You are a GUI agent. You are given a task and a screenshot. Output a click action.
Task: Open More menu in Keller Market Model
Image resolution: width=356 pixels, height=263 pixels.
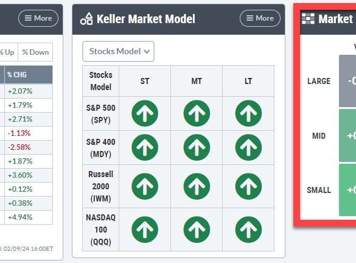pos(260,18)
